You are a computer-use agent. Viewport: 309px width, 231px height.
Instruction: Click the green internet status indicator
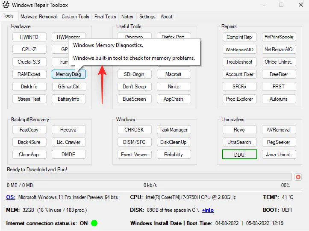pos(94,223)
